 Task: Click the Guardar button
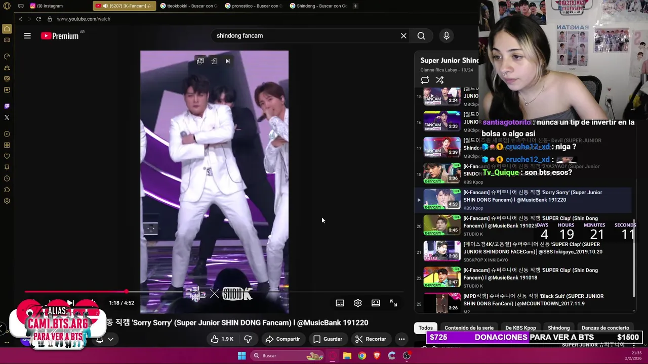328,339
